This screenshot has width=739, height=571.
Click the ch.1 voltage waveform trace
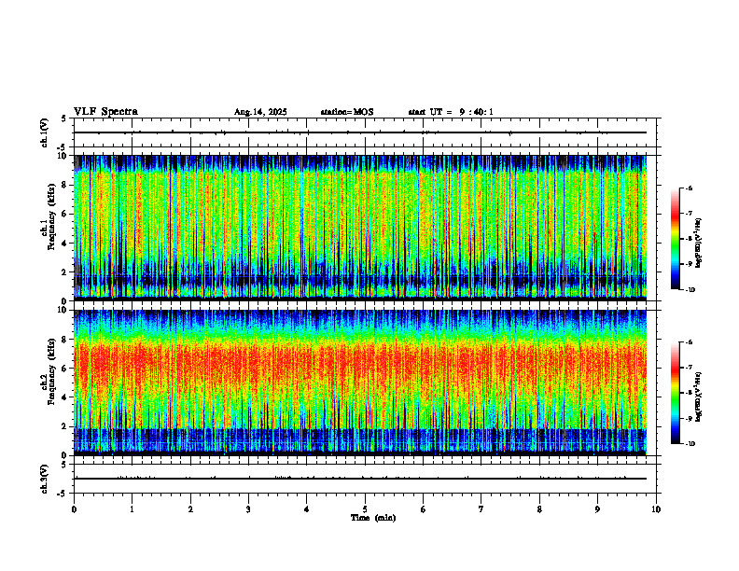pyautogui.click(x=360, y=132)
